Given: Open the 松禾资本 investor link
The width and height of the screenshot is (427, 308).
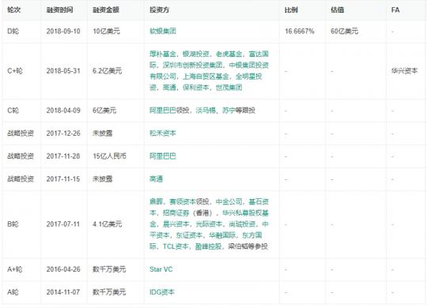Looking at the screenshot, I should point(163,133).
